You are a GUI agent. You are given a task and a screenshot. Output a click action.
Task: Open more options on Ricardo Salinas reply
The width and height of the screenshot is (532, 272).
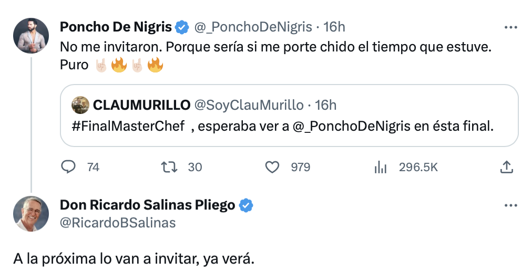point(510,205)
